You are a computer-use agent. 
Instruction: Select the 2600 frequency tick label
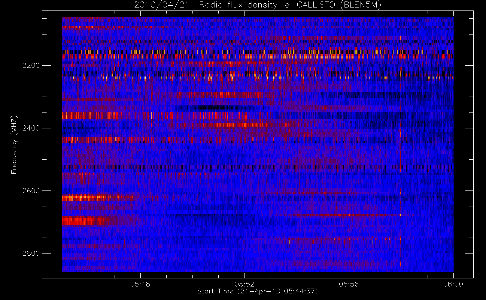coord(31,191)
